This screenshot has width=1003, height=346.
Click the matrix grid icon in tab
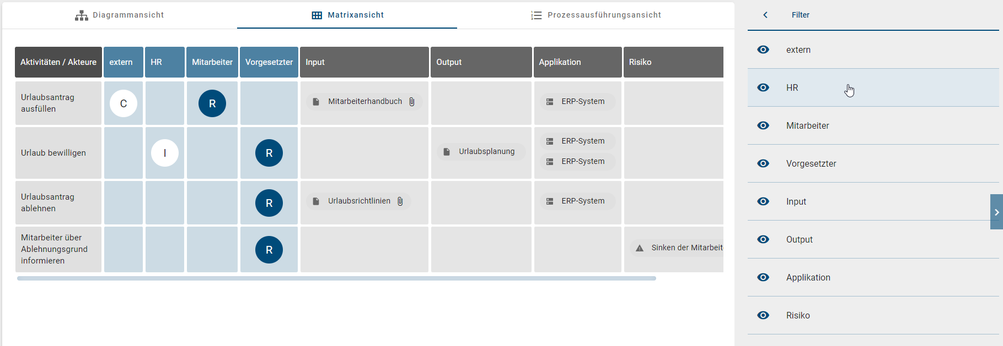pos(317,15)
